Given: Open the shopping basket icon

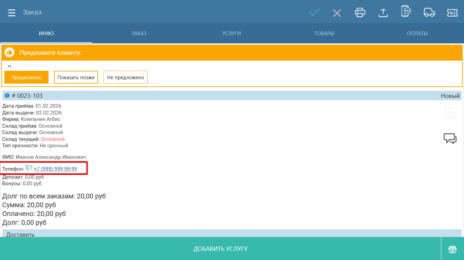Looking at the screenshot, I should 452,249.
